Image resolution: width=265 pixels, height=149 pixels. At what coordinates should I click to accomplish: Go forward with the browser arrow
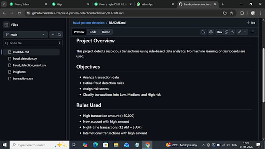12,13
